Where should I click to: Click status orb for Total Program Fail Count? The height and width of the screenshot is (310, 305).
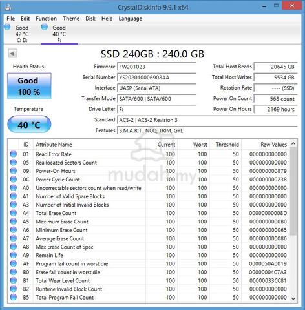(14, 297)
